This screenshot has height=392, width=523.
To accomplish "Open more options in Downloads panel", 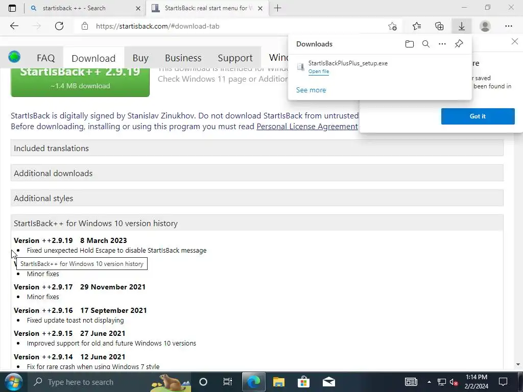I will pyautogui.click(x=442, y=44).
